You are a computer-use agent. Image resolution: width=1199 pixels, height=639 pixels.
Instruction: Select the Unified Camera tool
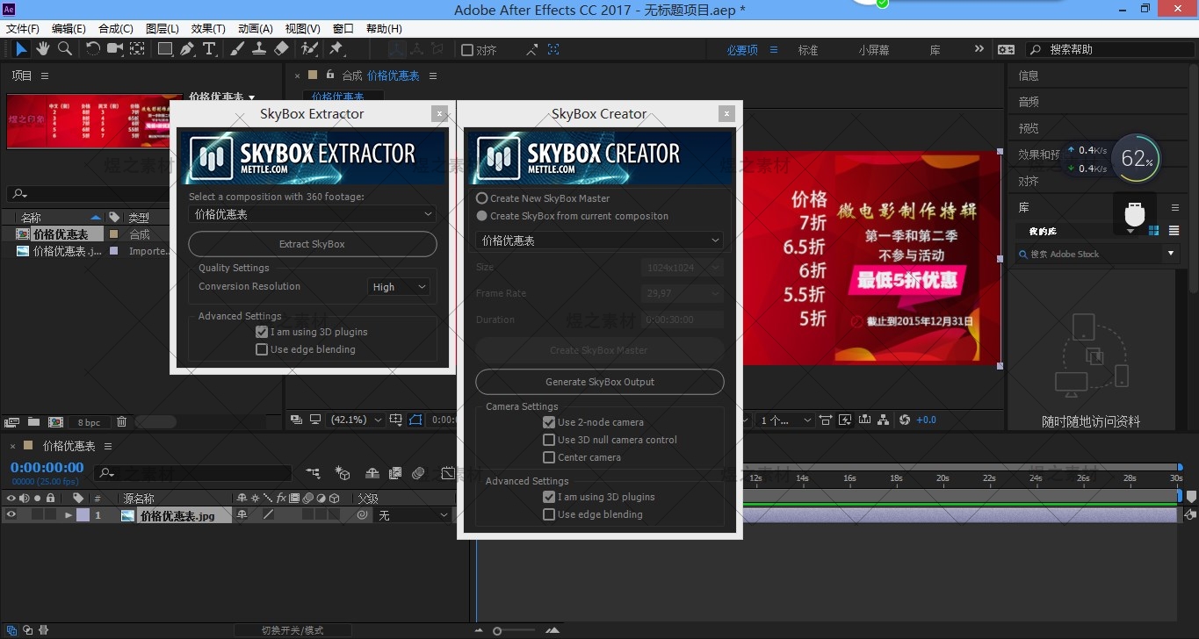115,49
